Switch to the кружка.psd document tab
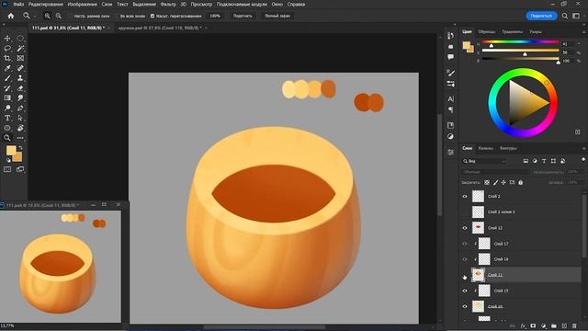 [161, 28]
